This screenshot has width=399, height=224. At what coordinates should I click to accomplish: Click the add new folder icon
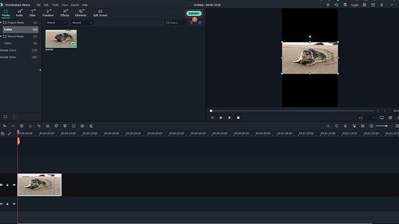point(5,117)
